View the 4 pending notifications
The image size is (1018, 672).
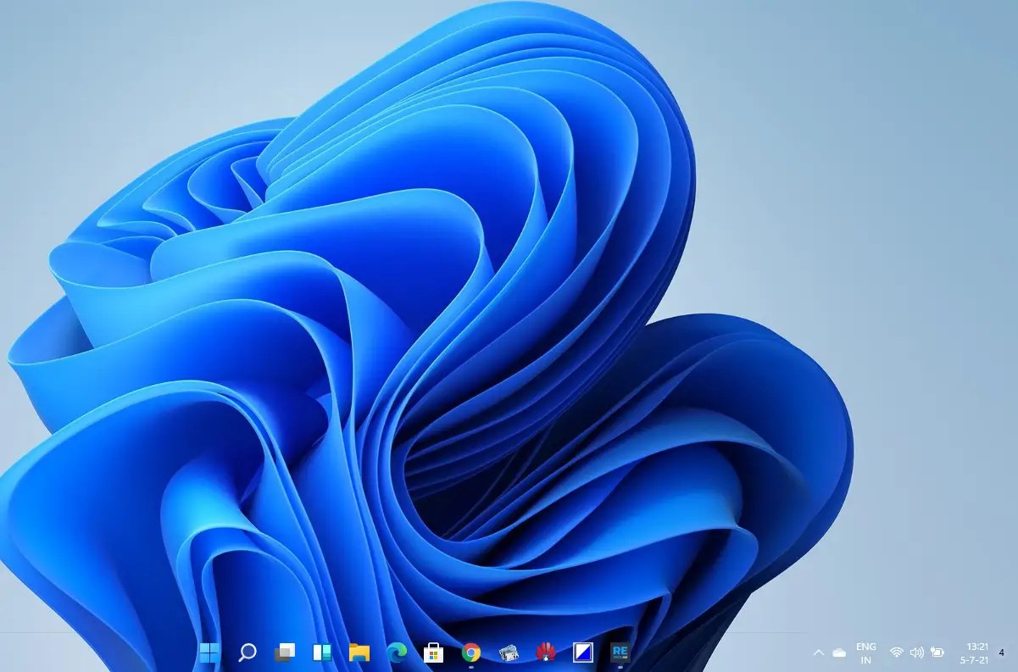tap(1003, 653)
